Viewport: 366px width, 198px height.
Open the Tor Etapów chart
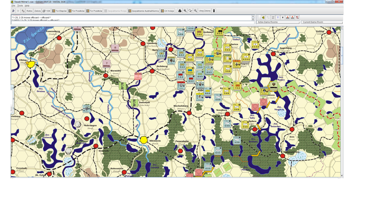(x=59, y=11)
